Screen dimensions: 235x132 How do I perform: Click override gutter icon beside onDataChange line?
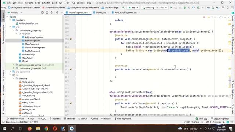71,39
